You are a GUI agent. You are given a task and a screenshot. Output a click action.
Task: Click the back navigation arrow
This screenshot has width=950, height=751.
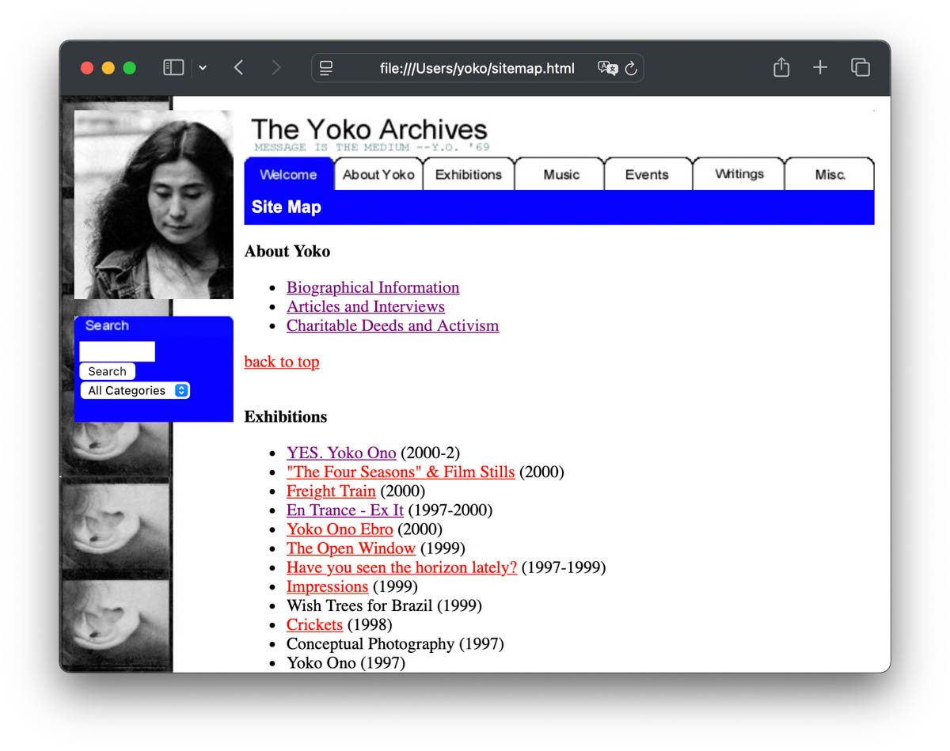pos(238,68)
